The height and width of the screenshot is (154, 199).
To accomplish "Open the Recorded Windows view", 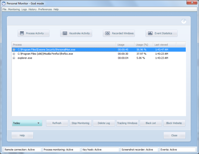I will pos(119,33).
